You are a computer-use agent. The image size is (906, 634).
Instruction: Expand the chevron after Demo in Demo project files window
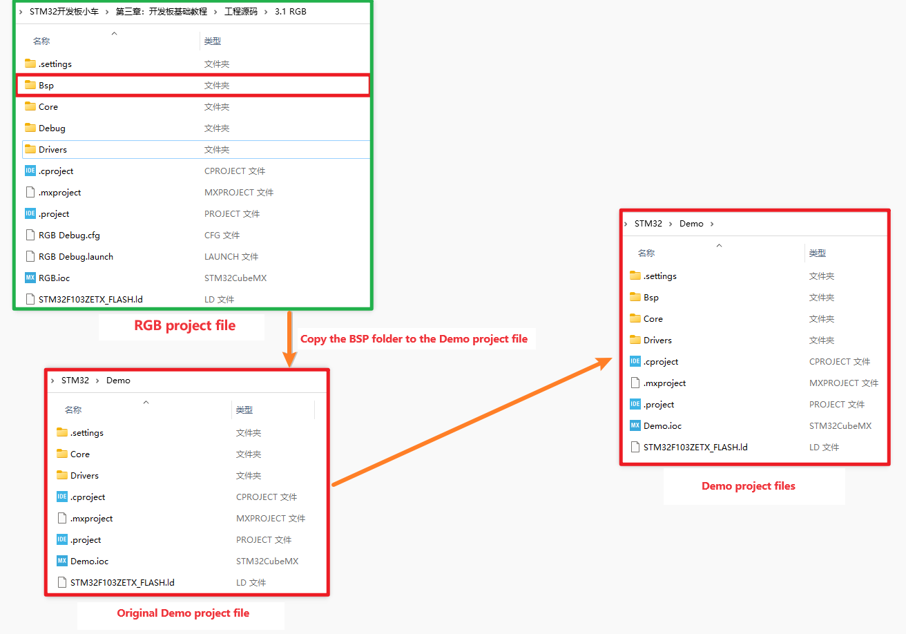click(712, 224)
